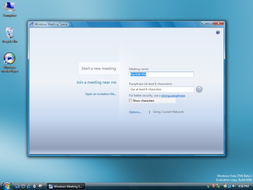The image size is (253, 190).
Task: Focus the Passphrase input field
Action: pos(161,89)
